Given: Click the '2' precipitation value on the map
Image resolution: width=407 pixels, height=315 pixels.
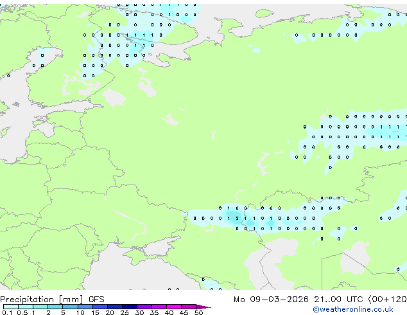Looking at the screenshot, I should [237, 219].
